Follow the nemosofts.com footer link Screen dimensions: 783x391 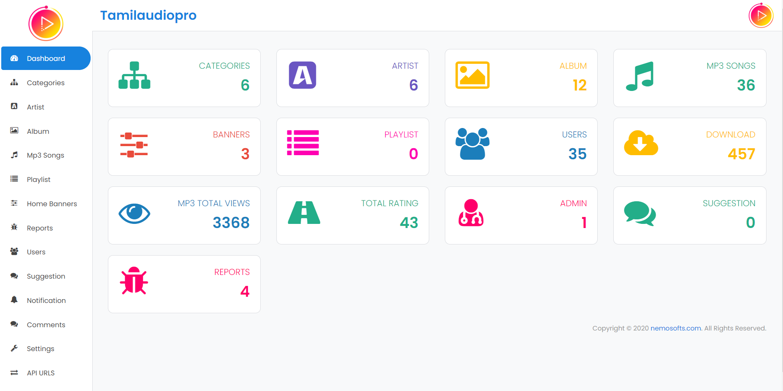point(675,328)
